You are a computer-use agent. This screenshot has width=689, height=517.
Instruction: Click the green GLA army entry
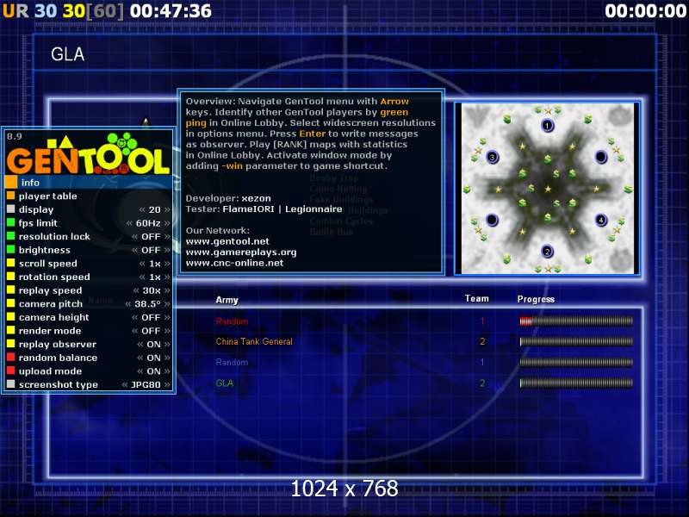point(225,383)
